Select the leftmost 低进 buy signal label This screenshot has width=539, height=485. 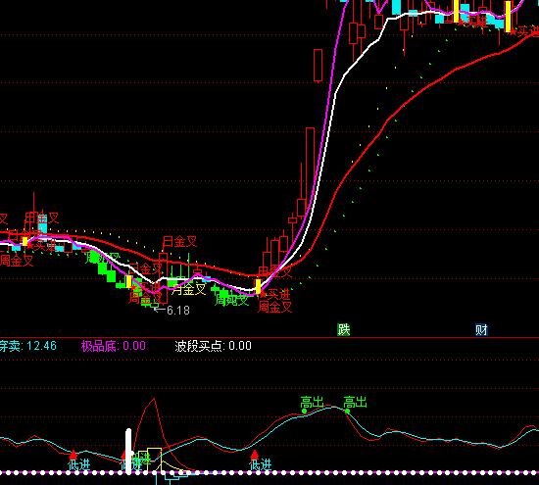tap(79, 465)
